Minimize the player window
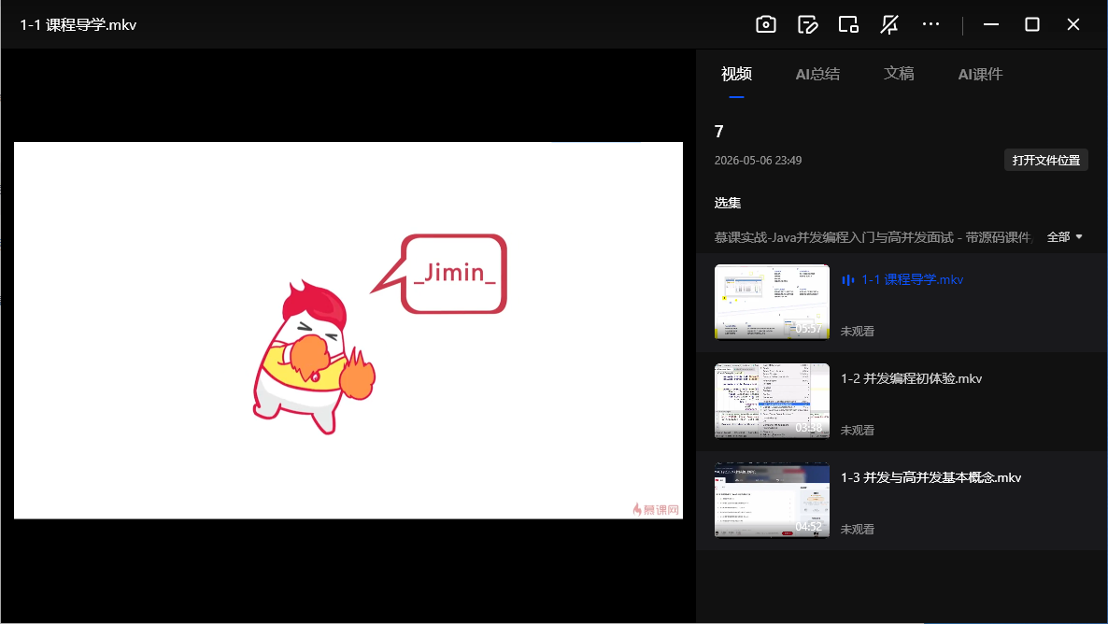This screenshot has width=1108, height=624. pos(990,24)
